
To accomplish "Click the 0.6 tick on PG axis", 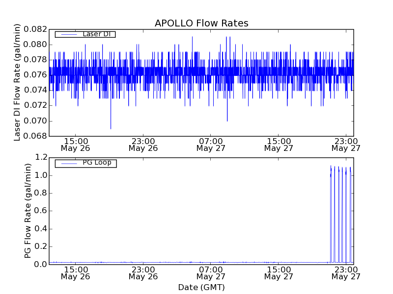I will [x=41, y=211].
